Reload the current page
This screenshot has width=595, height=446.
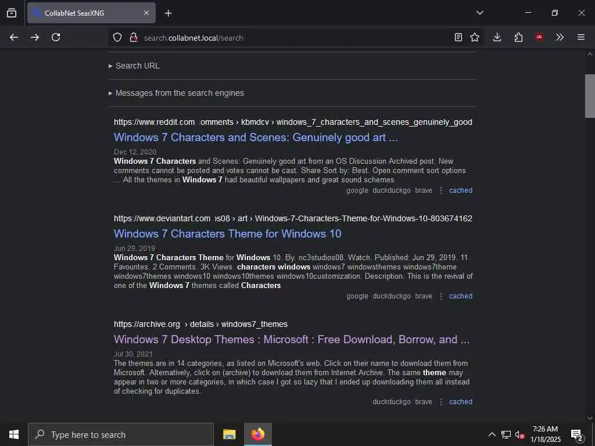click(x=56, y=37)
